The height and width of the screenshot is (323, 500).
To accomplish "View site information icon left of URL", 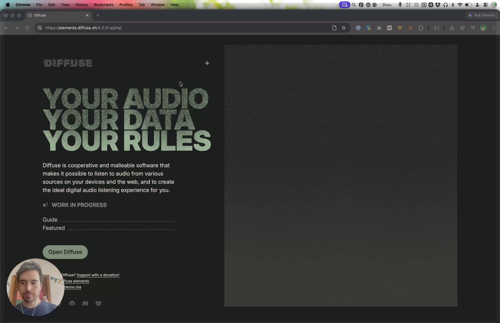I will pyautogui.click(x=39, y=28).
